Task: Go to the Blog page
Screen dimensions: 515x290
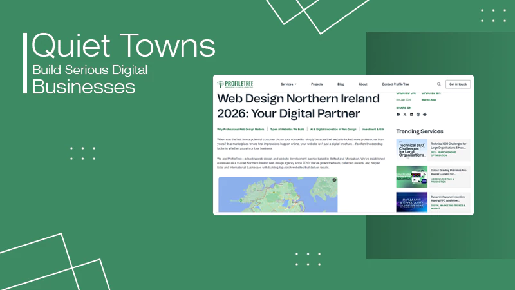Action: 341,84
